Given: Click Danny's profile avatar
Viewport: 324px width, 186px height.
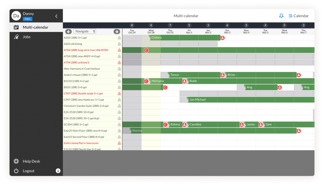Looking at the screenshot, I should pos(16,16).
